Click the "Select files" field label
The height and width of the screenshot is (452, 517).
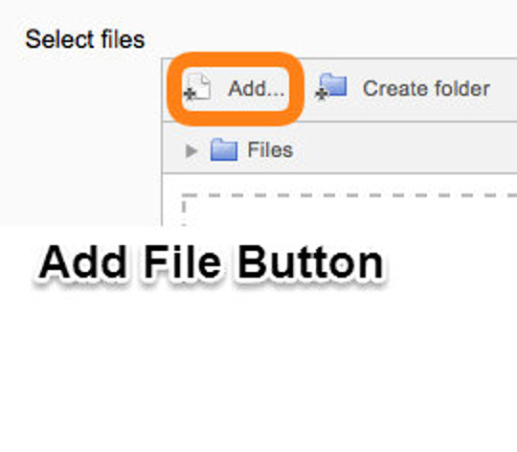(x=85, y=39)
